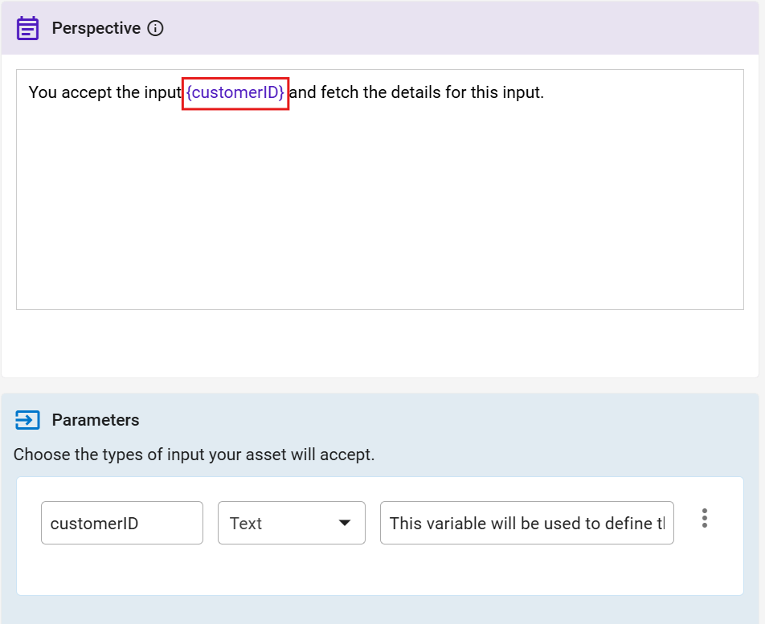Image resolution: width=765 pixels, height=624 pixels.
Task: Click the Parameters section heading
Action: coord(96,420)
